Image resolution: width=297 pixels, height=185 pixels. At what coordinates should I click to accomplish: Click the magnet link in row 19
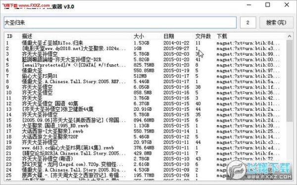pyautogui.click(x=248, y=142)
